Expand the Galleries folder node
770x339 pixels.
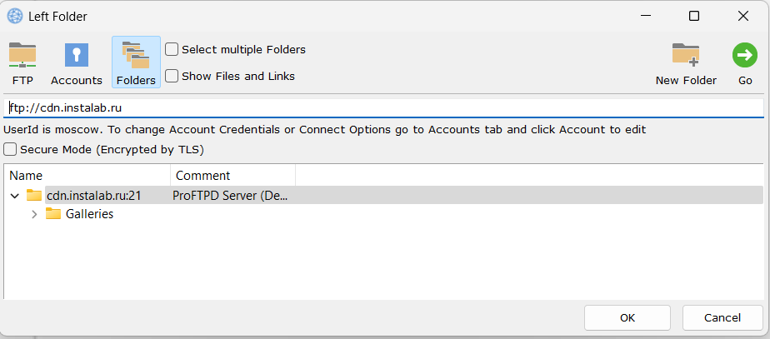34,214
